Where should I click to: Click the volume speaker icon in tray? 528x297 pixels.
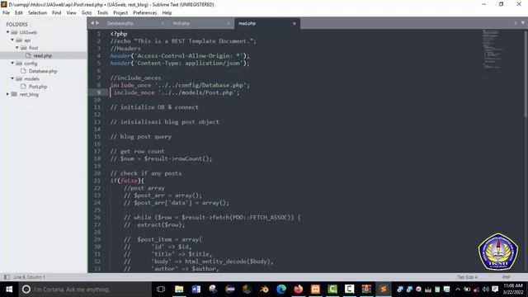(486, 290)
